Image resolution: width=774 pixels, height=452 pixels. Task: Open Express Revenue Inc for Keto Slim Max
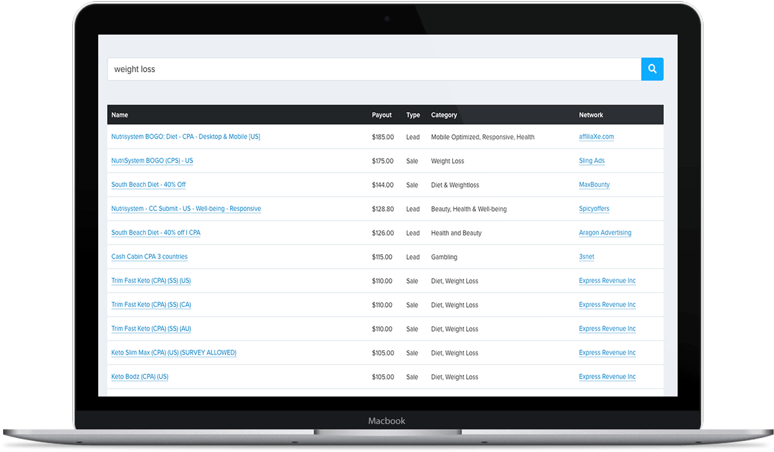[607, 353]
